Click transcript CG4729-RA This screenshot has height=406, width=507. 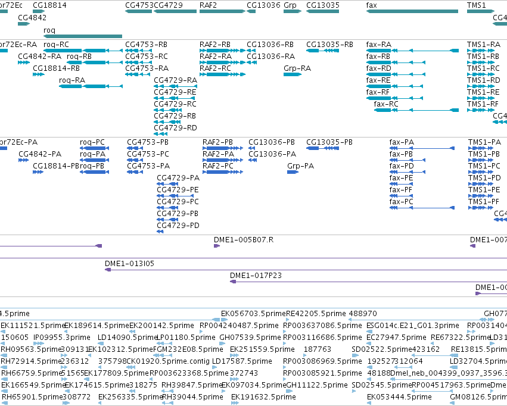pyautogui.click(x=175, y=86)
